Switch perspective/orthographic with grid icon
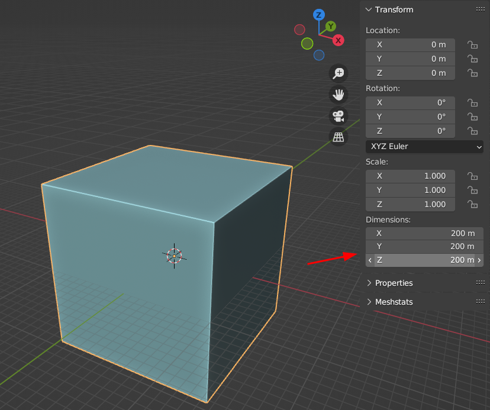This screenshot has width=490, height=410. pos(339,137)
